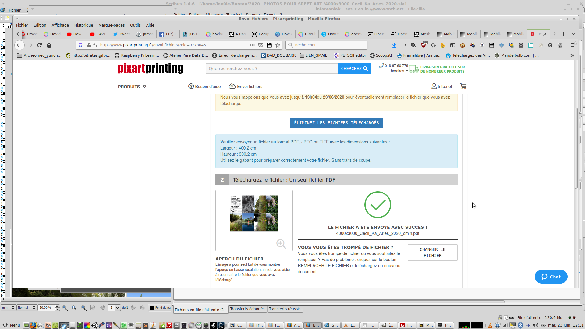This screenshot has width=585, height=329.
Task: Expand the PRODUITS dropdown
Action: [x=132, y=87]
